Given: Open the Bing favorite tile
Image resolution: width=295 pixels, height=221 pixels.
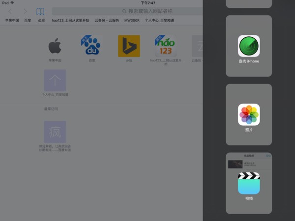Looking at the screenshot, I should click(x=129, y=46).
